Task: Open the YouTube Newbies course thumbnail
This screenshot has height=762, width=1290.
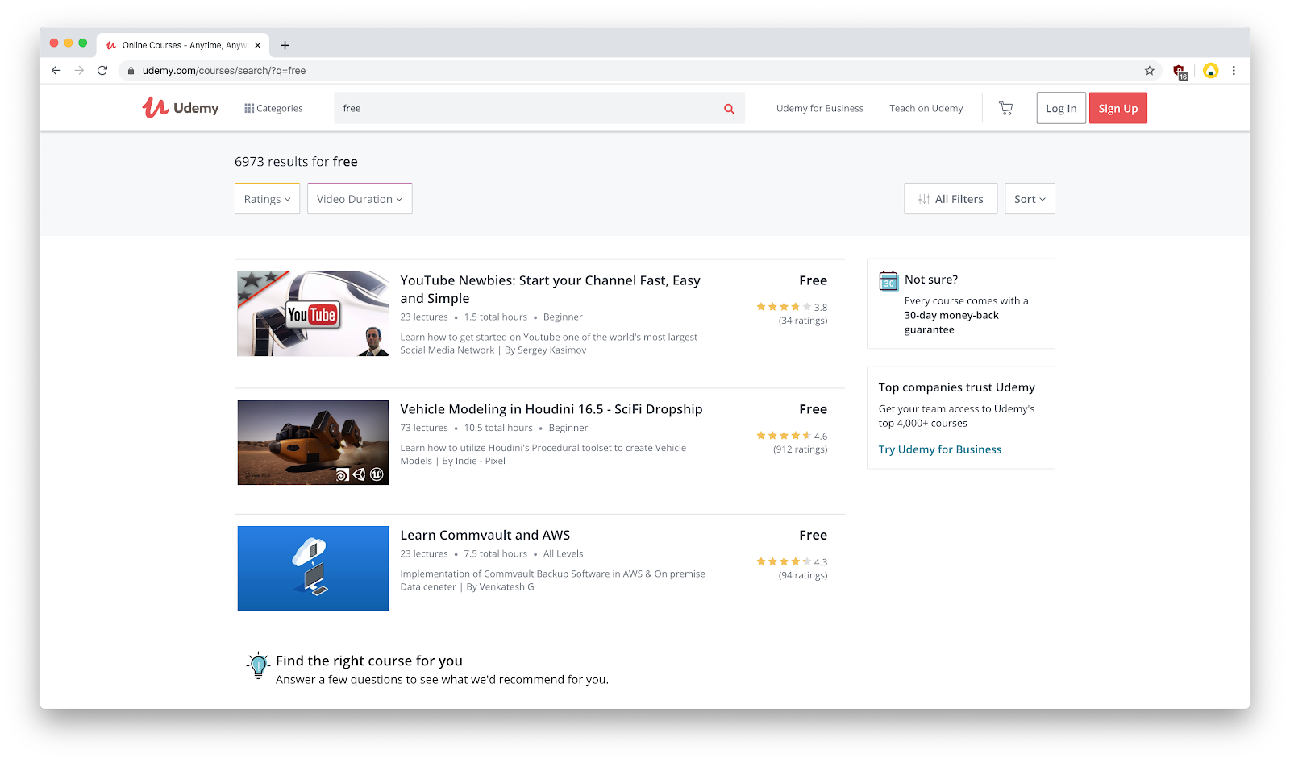Action: (313, 313)
